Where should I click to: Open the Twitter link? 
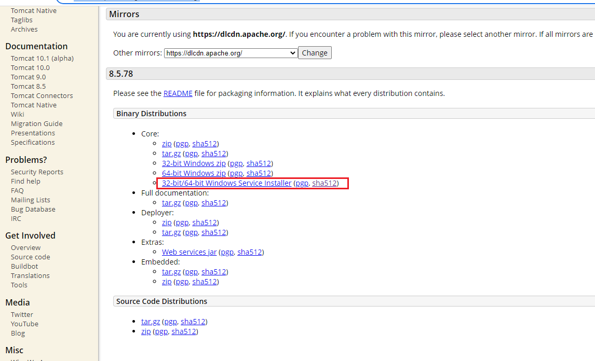click(22, 315)
